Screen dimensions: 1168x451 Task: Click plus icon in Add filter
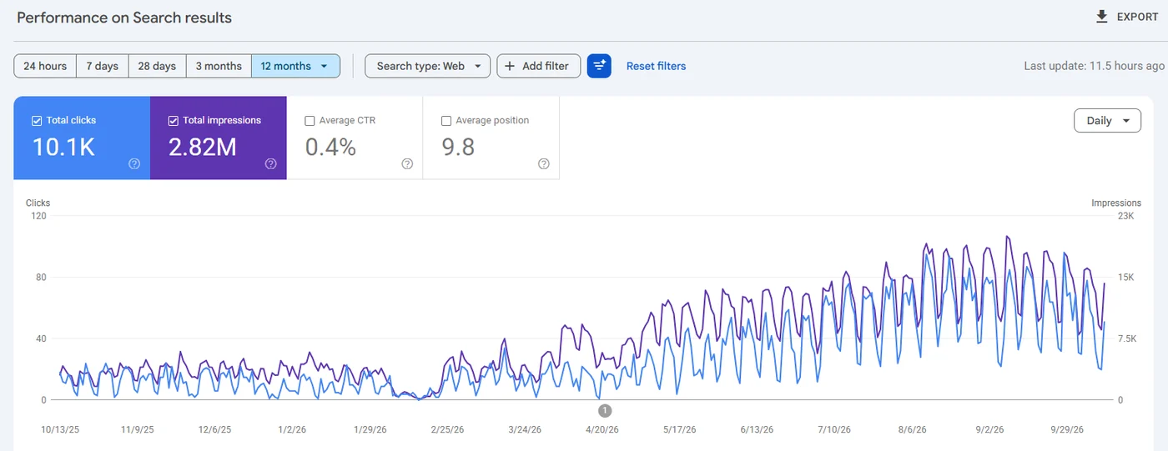click(x=510, y=66)
